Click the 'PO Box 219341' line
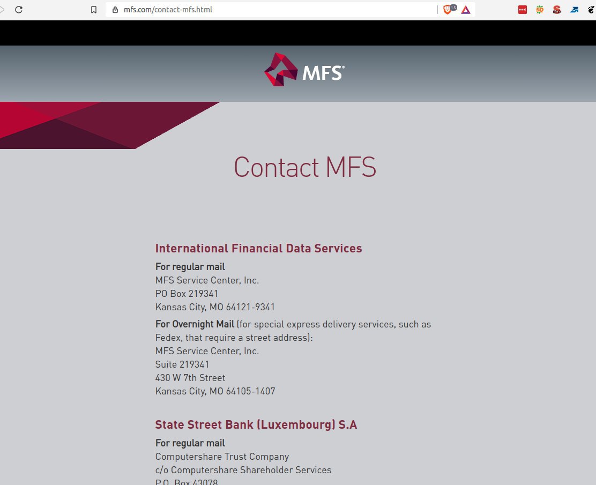The height and width of the screenshot is (485, 596). [187, 294]
